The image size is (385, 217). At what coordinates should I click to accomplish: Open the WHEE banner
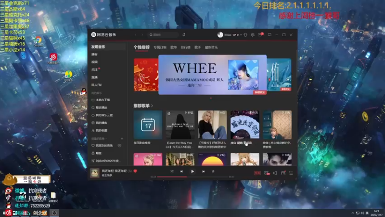(x=212, y=75)
